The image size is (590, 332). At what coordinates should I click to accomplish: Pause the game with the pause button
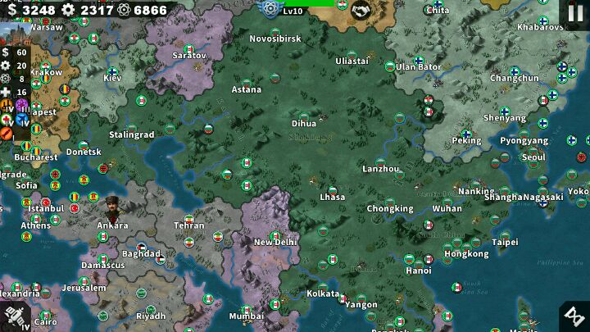click(574, 14)
